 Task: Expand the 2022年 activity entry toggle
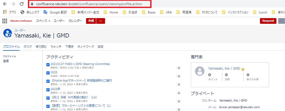click(x=179, y=93)
